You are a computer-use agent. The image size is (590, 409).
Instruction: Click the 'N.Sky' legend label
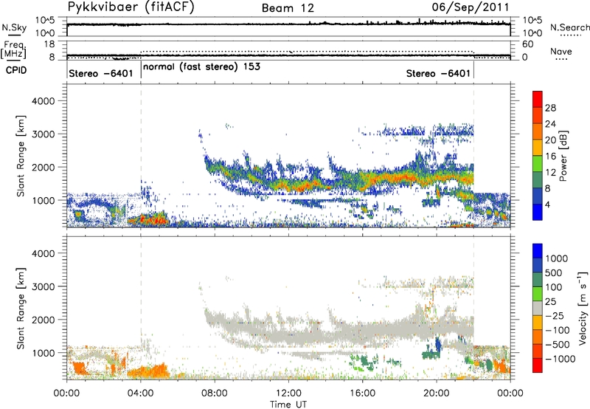point(14,27)
